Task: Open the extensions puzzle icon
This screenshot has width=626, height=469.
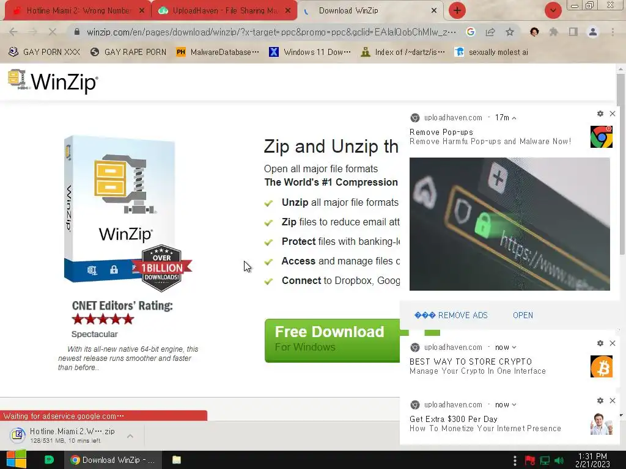Action: (554, 32)
